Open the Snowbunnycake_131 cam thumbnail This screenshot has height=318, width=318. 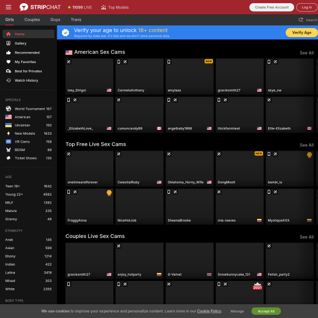pos(240,261)
